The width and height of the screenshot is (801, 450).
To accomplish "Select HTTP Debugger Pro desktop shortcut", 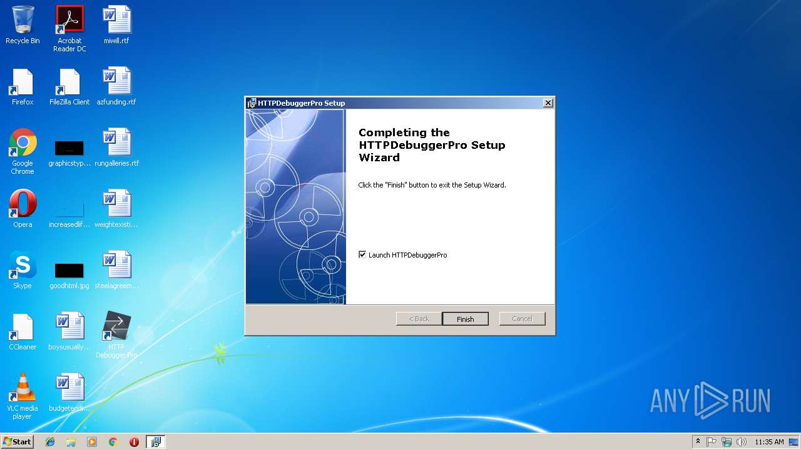I will (x=116, y=335).
